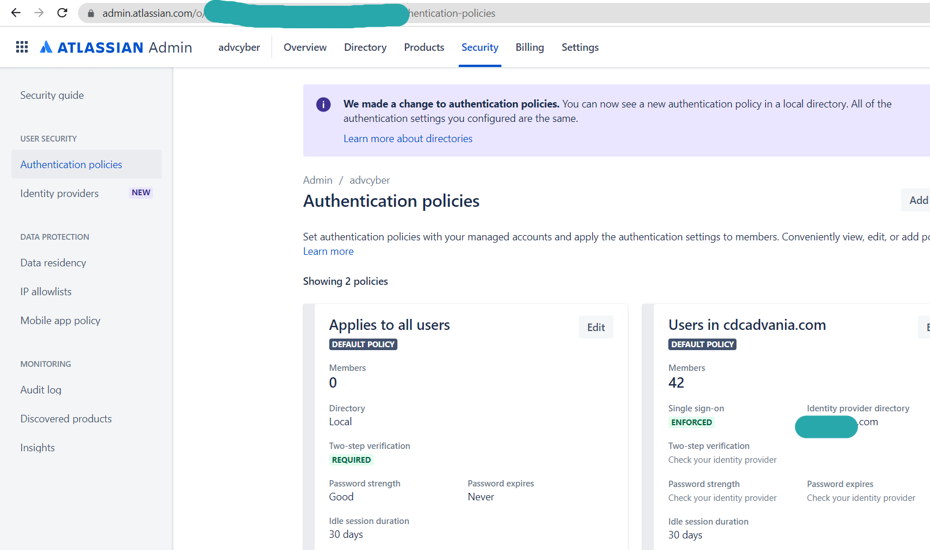Screen dimensions: 930x550
Task: View Discovered products
Action: [x=66, y=419]
